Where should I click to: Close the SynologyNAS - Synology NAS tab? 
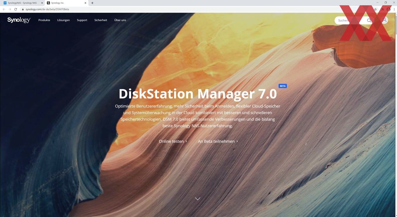pyautogui.click(x=42, y=3)
